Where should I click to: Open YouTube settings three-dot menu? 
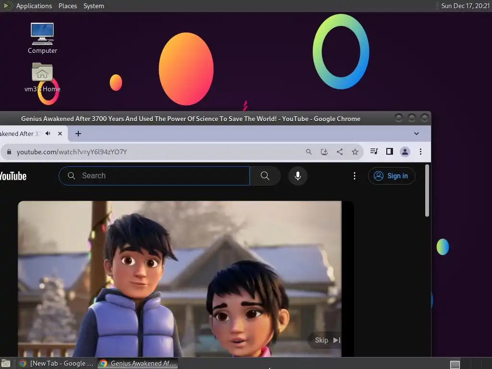click(355, 176)
